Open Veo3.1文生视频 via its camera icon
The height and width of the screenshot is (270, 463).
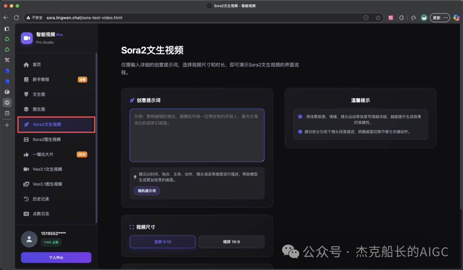(x=27, y=169)
